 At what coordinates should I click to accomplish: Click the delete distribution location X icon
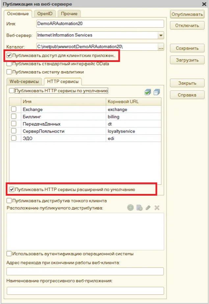click(157, 207)
